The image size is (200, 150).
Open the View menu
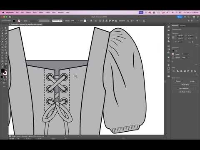tap(54, 12)
